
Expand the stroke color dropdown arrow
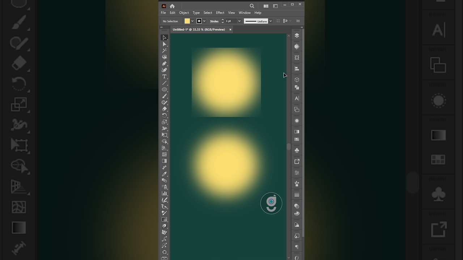[204, 21]
